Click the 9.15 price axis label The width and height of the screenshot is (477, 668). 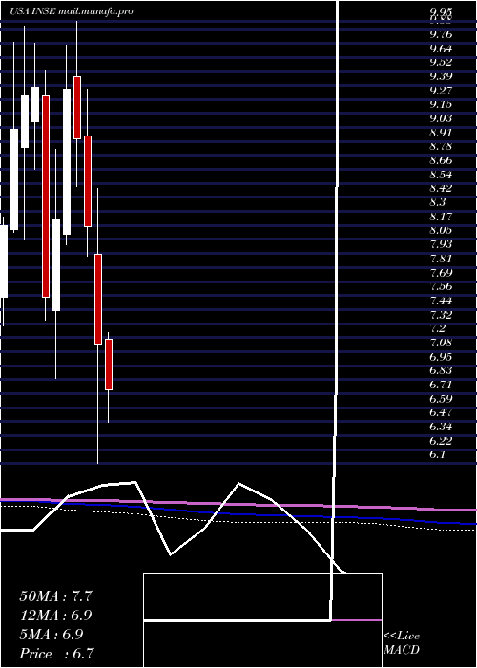click(441, 105)
